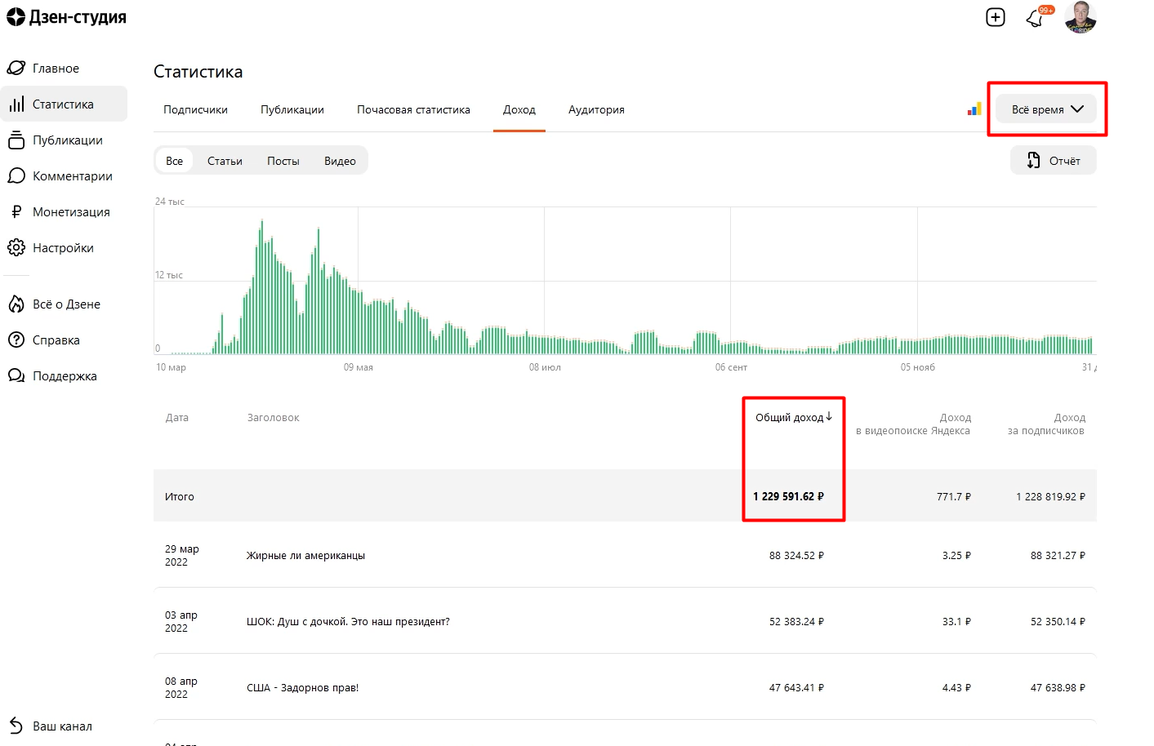
Task: Open Комментарии section
Action: [x=73, y=176]
